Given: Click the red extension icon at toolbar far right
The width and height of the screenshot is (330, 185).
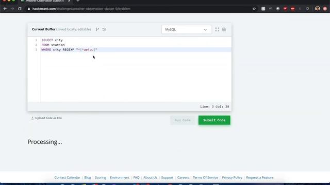Looking at the screenshot, I should tap(325, 9).
